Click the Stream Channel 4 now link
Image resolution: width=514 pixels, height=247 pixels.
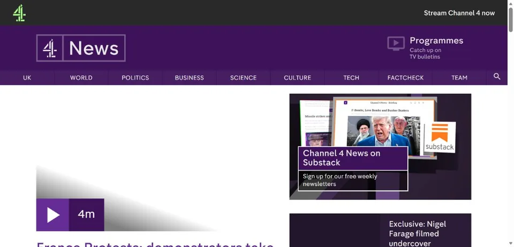[x=459, y=13]
